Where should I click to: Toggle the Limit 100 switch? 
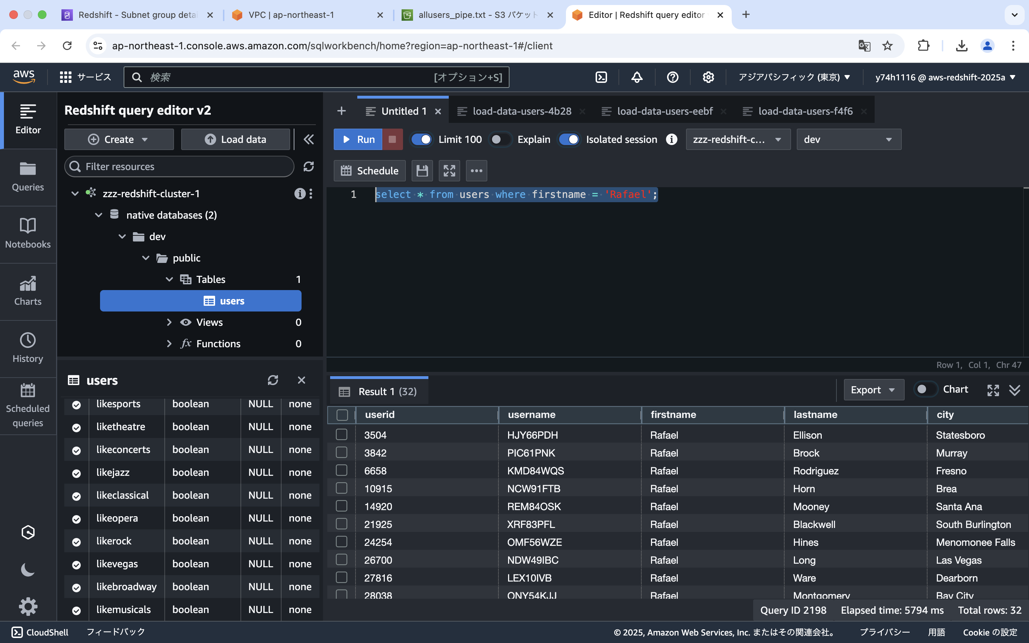421,139
